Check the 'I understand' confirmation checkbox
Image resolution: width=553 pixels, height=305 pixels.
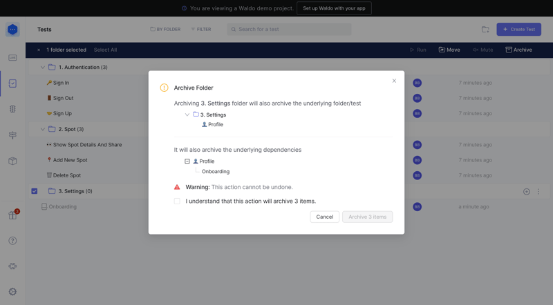[x=177, y=201]
